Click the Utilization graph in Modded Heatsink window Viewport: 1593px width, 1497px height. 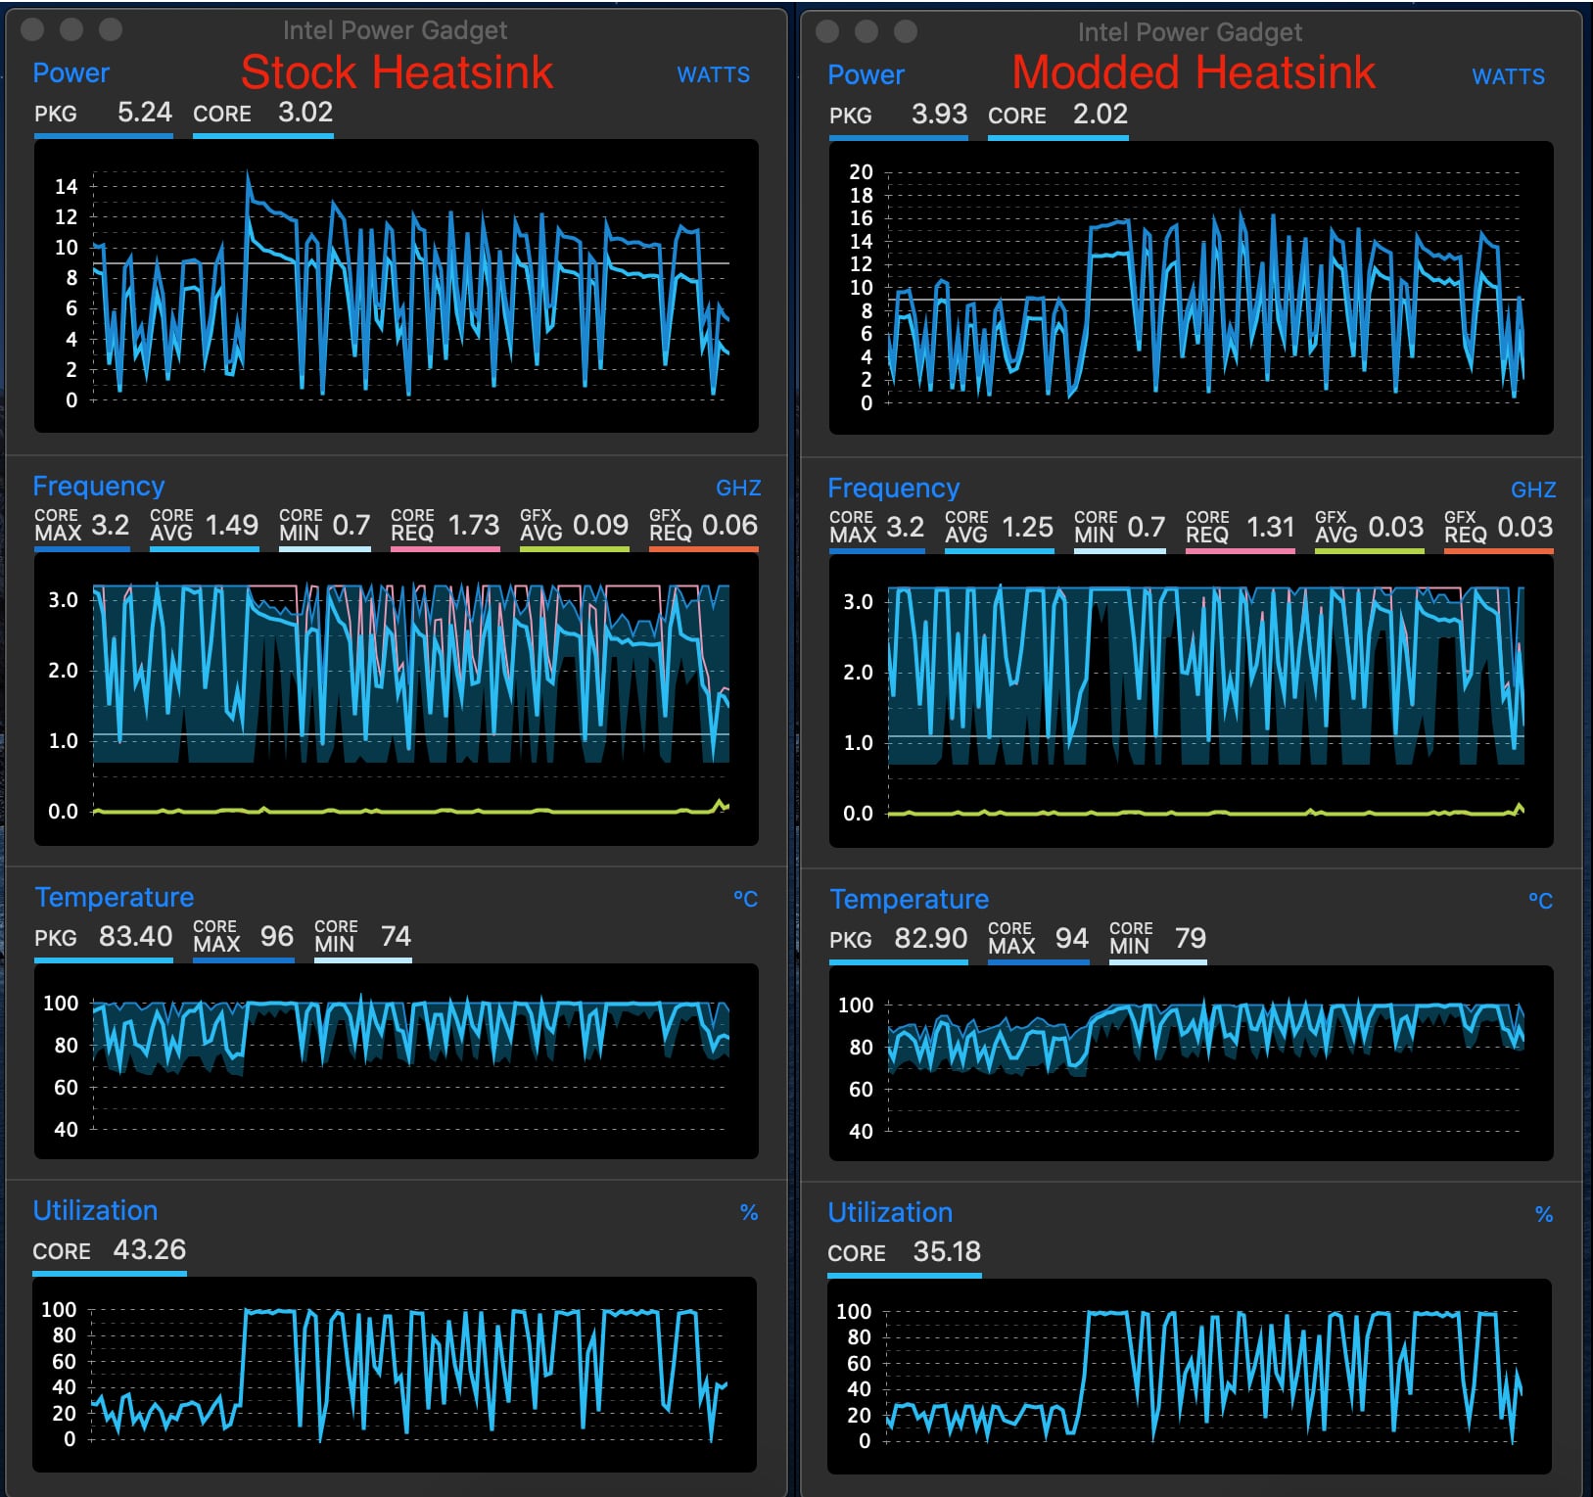1190,1377
